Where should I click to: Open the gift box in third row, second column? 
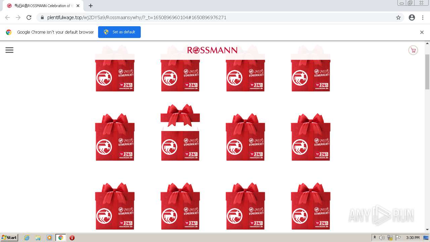[180, 206]
